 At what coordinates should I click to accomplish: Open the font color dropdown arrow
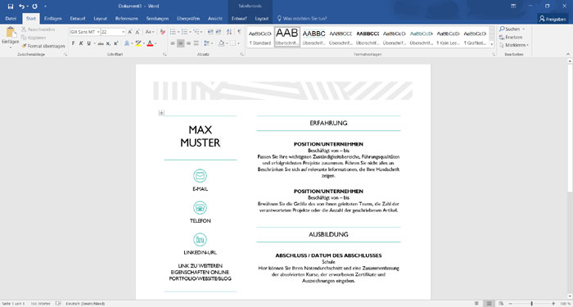[156, 43]
